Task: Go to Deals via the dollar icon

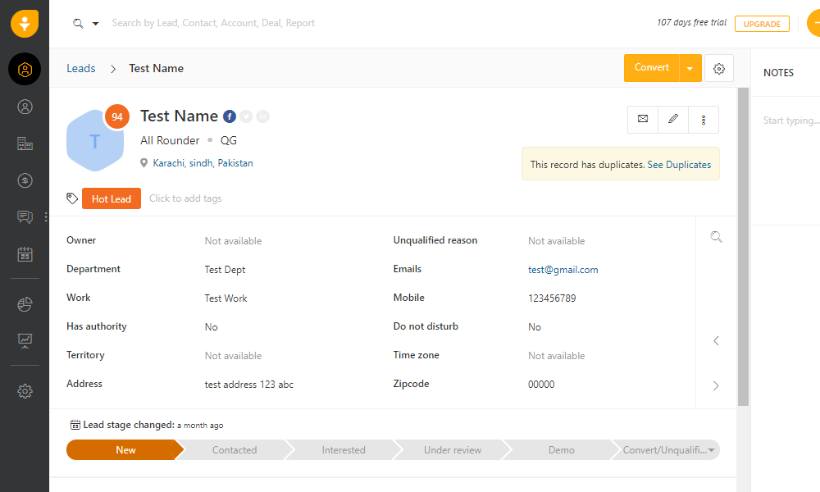Action: coord(25,180)
